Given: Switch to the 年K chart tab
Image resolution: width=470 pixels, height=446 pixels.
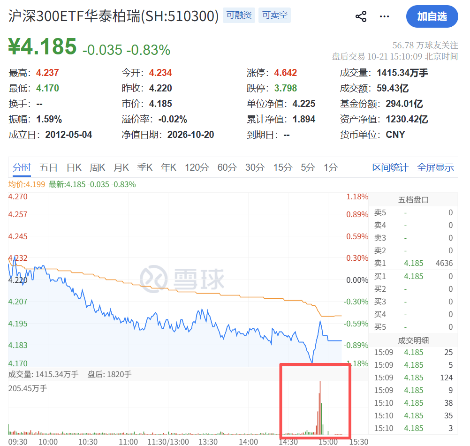Looking at the screenshot, I should pyautogui.click(x=168, y=167).
